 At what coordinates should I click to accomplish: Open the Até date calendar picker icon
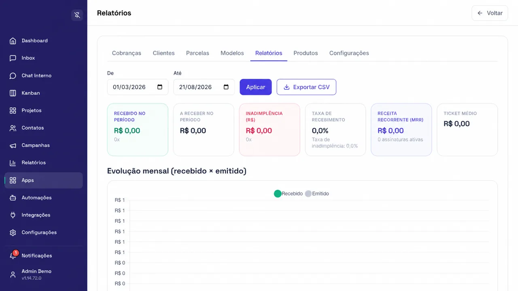click(x=226, y=87)
